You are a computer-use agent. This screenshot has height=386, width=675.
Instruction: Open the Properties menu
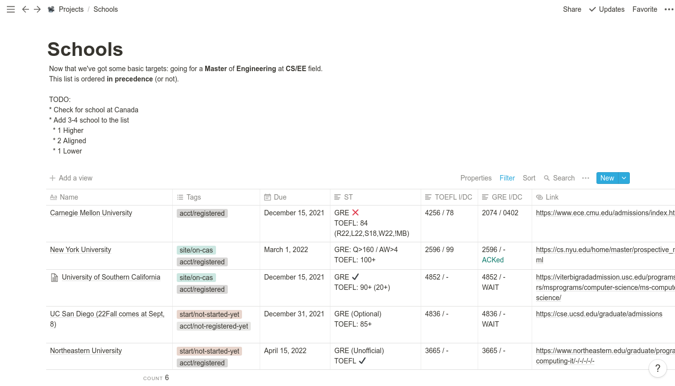pyautogui.click(x=476, y=178)
